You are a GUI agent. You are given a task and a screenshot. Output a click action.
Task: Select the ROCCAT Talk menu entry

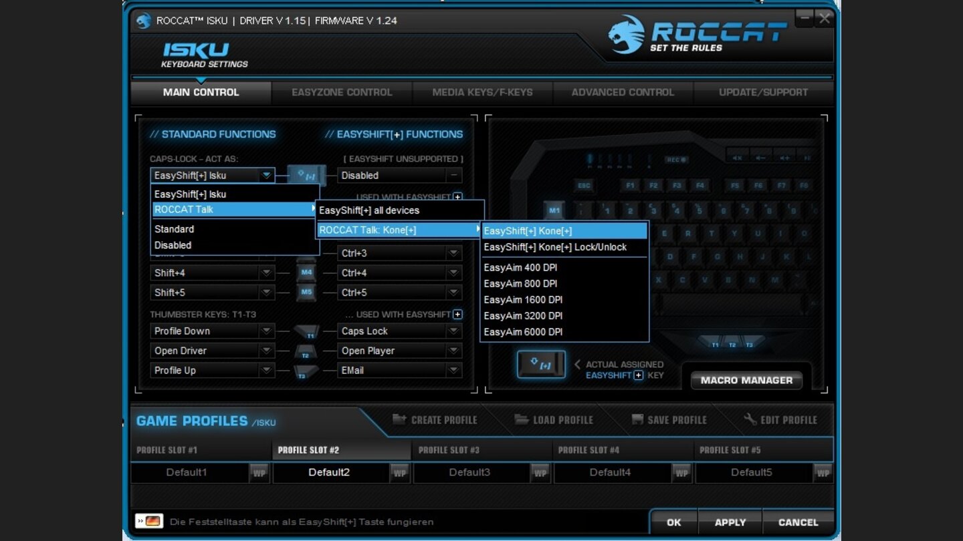[x=233, y=209]
